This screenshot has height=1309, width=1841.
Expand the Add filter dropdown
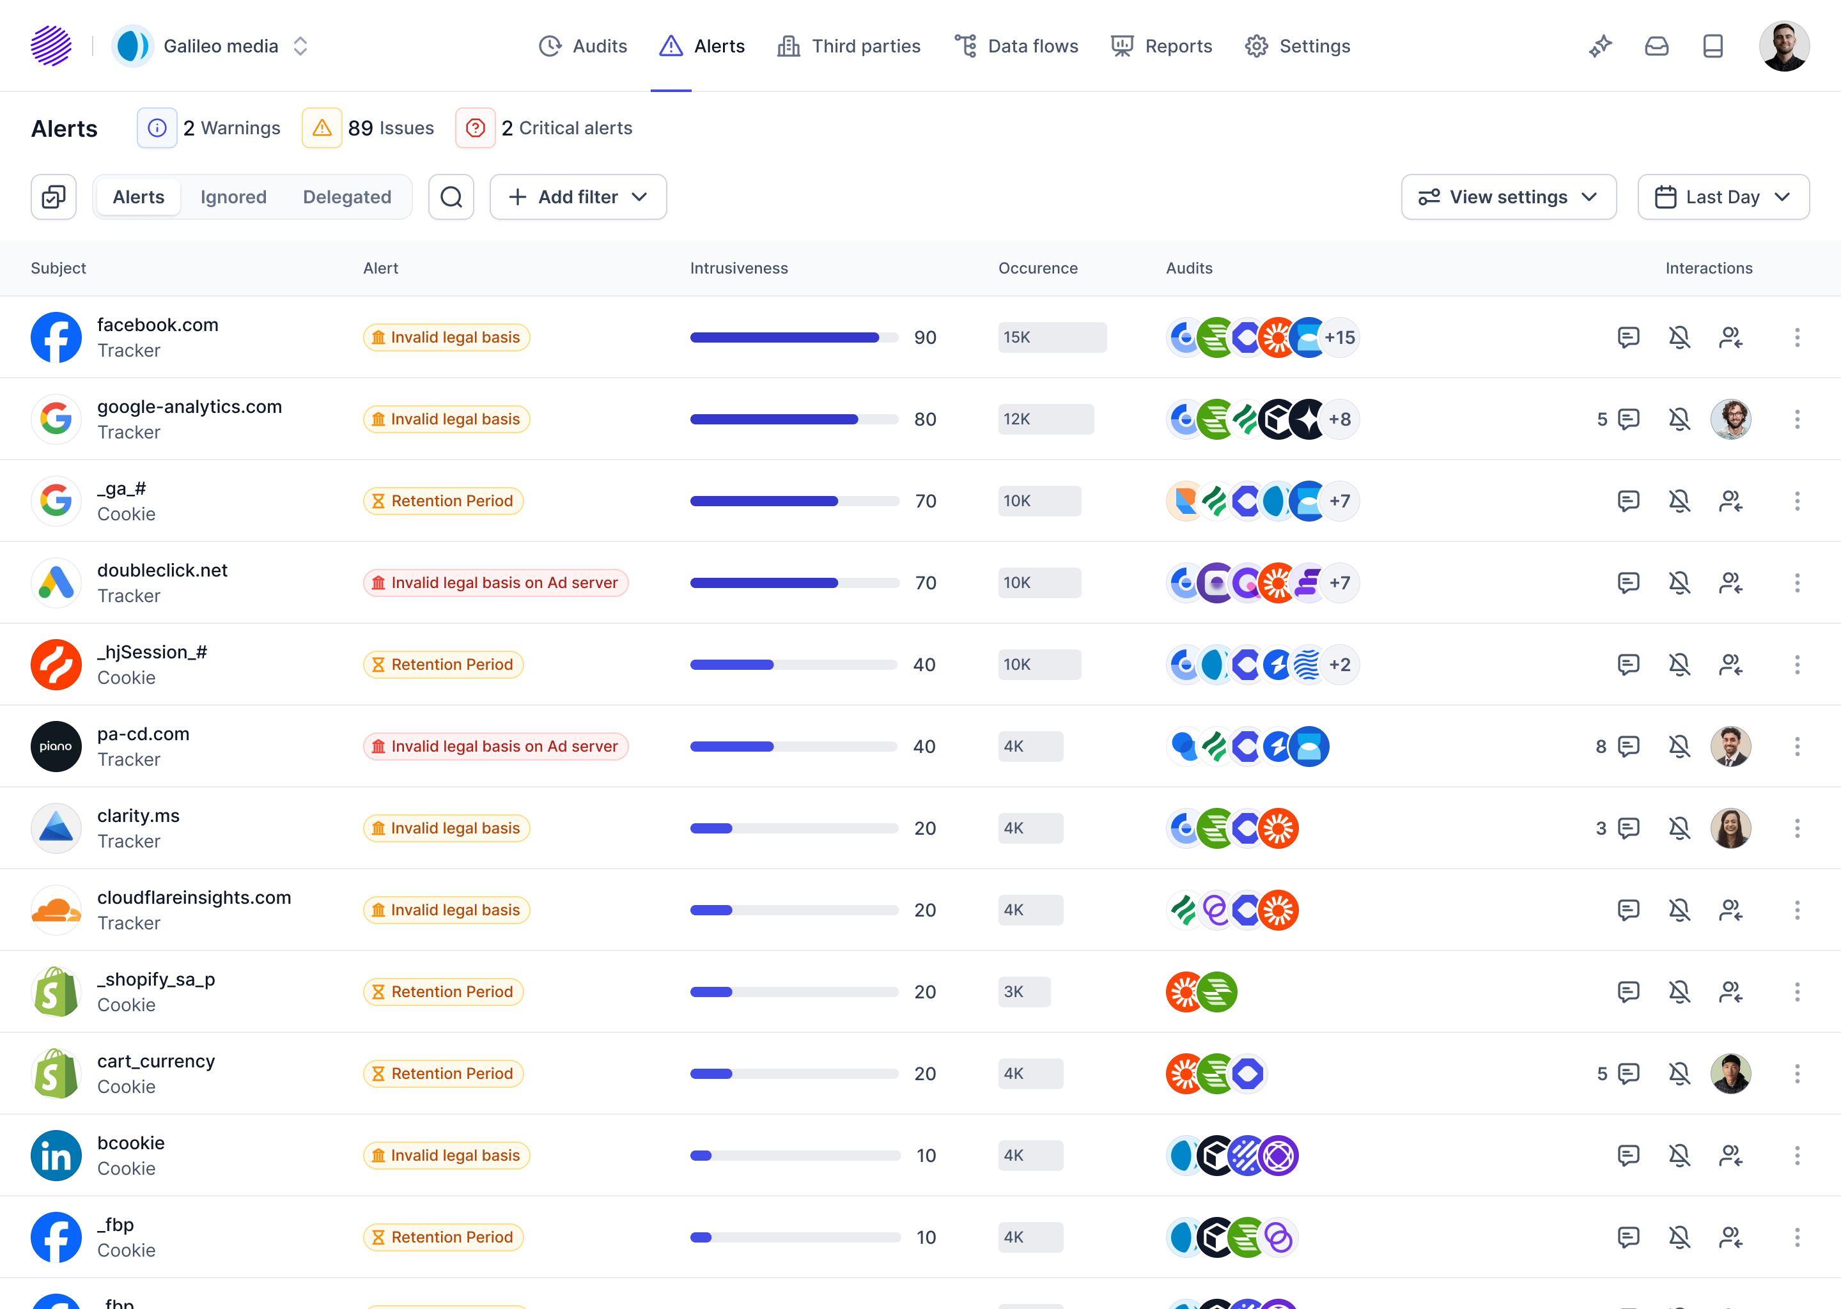(578, 197)
